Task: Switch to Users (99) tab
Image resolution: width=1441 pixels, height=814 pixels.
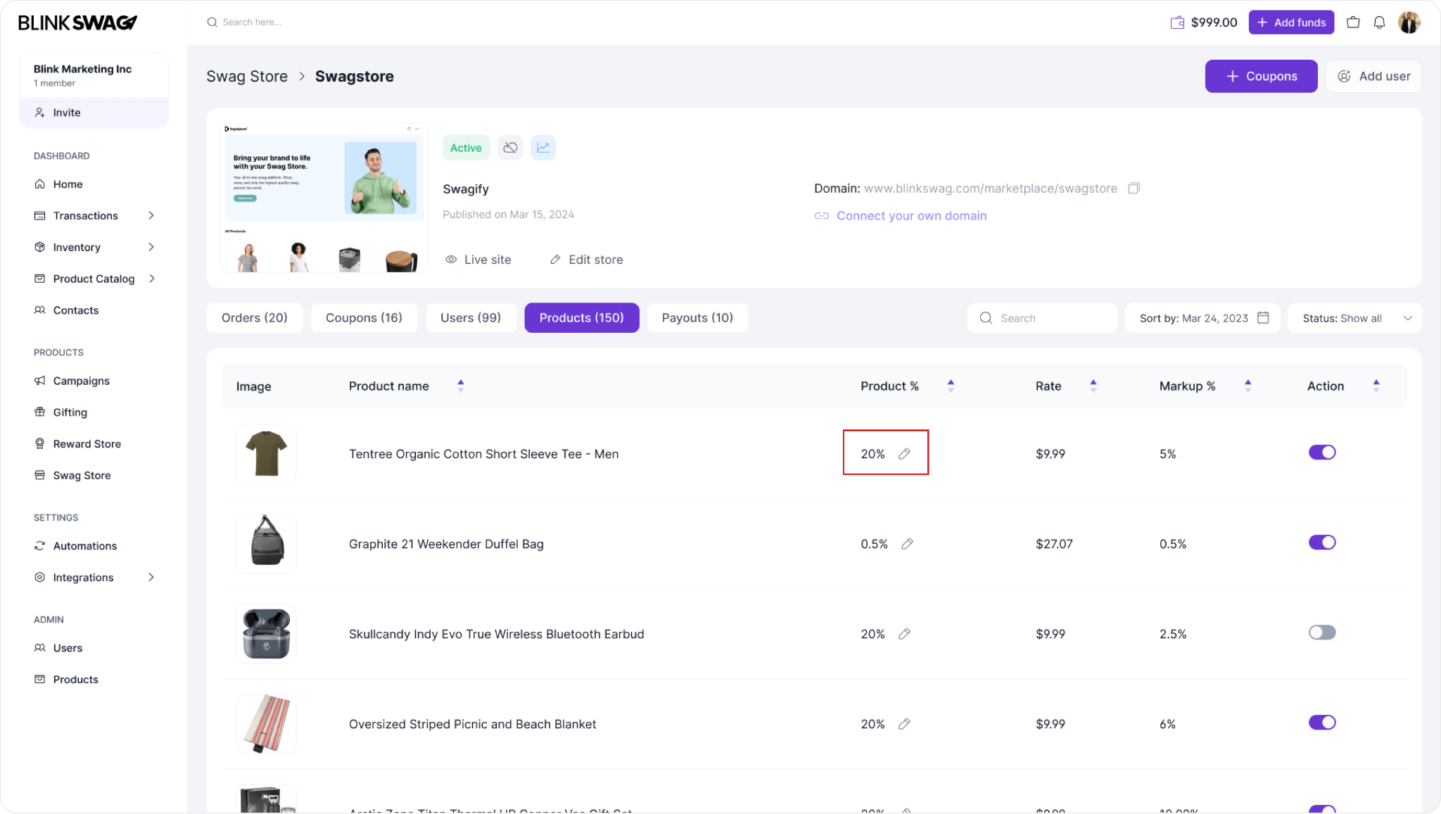Action: [471, 318]
